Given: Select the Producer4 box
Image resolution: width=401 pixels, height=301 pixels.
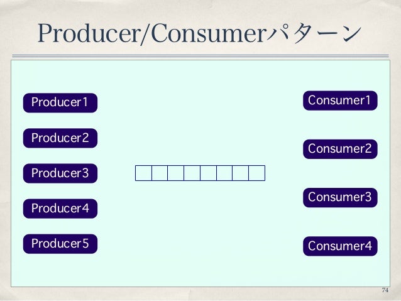Looking at the screenshot, I should tap(60, 209).
